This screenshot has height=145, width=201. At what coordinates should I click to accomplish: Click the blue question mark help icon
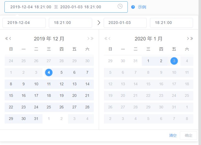[x=133, y=7]
